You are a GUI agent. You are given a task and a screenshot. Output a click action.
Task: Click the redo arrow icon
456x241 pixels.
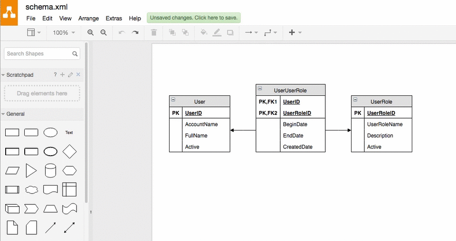tap(135, 33)
